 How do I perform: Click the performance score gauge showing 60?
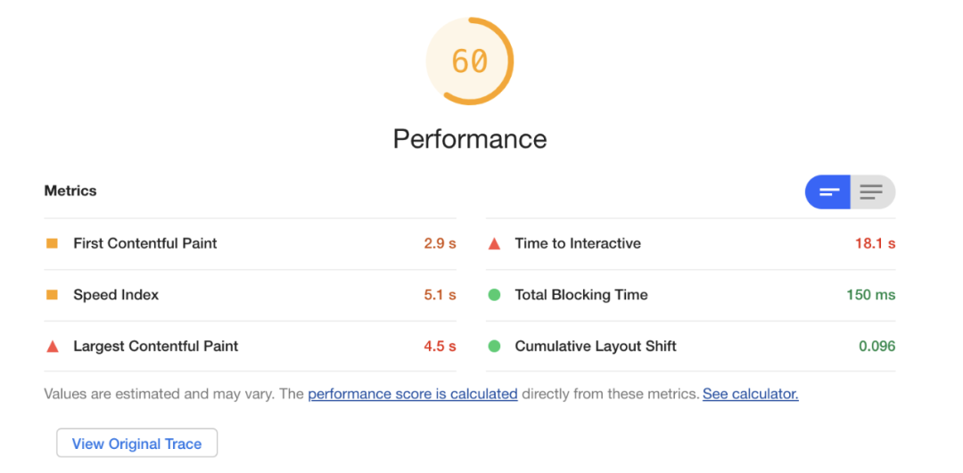[x=470, y=61]
